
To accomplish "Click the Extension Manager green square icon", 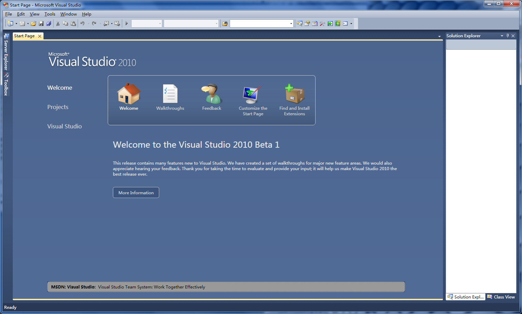I will 338,23.
